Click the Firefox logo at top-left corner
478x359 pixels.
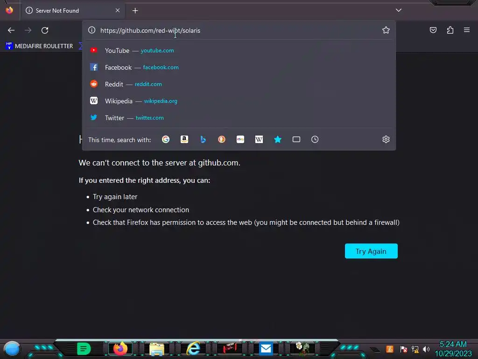pos(9,10)
